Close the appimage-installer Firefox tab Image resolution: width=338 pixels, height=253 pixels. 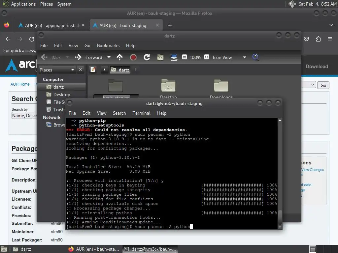(x=83, y=25)
